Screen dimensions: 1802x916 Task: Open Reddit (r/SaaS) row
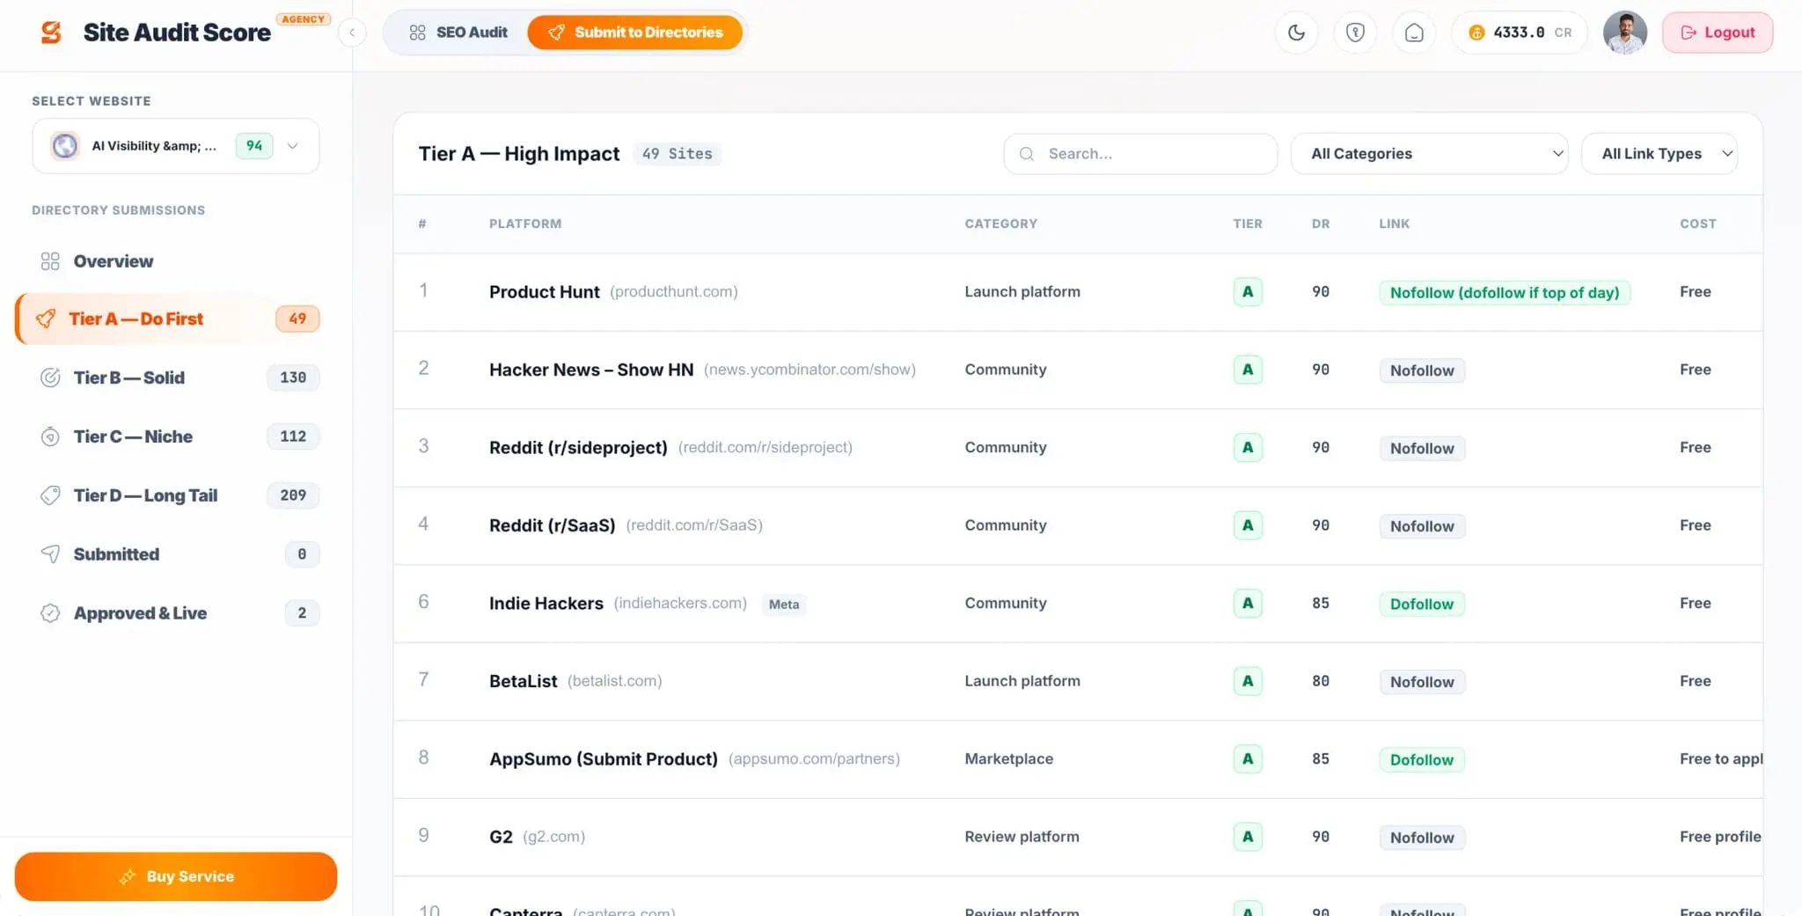pyautogui.click(x=1078, y=525)
